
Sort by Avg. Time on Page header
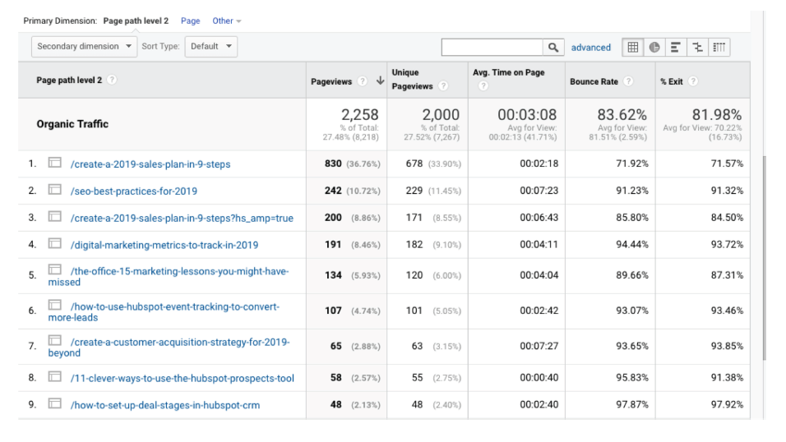click(508, 72)
